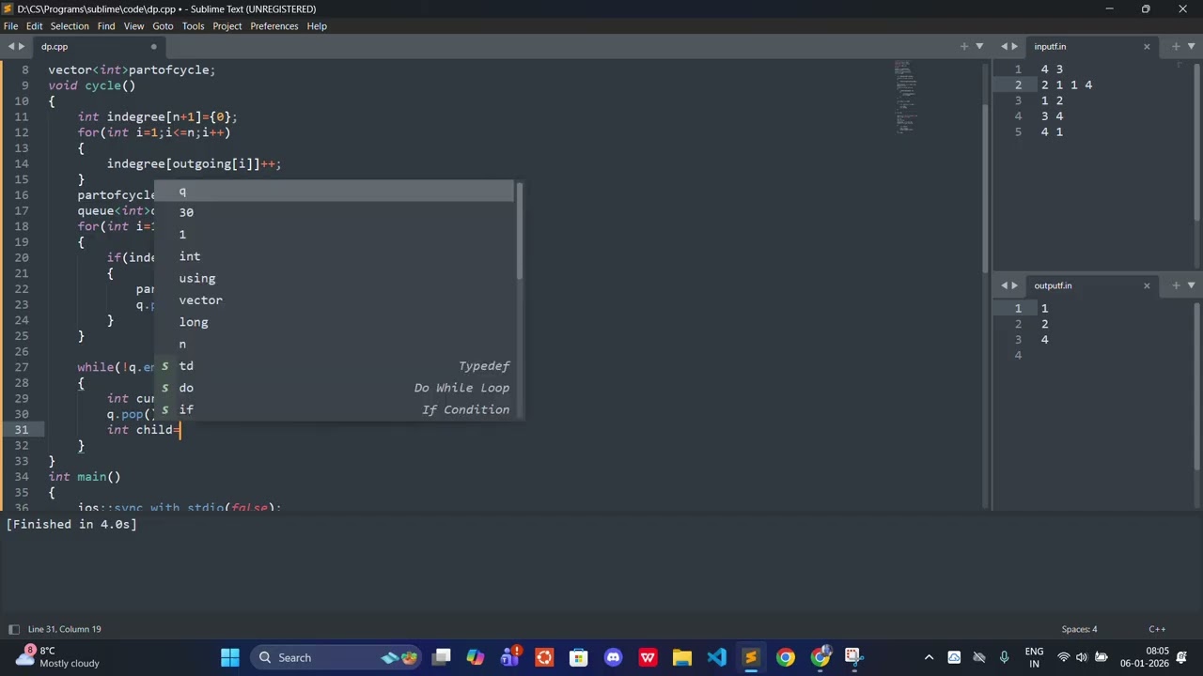The image size is (1203, 676).
Task: Change indentation via Spaces: 4
Action: [1079, 629]
